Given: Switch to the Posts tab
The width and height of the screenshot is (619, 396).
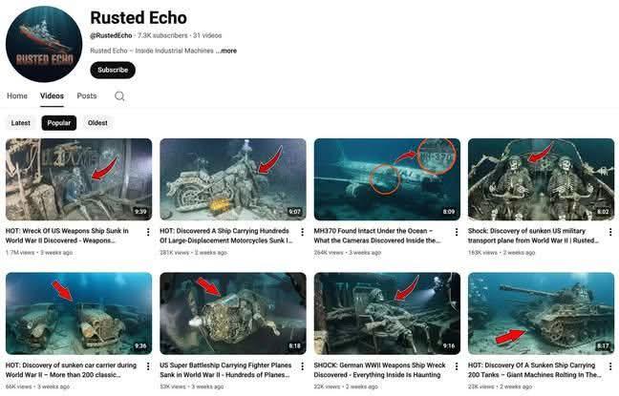Looking at the screenshot, I should click(87, 95).
